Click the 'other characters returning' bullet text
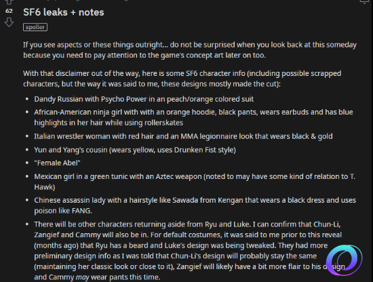 point(189,251)
